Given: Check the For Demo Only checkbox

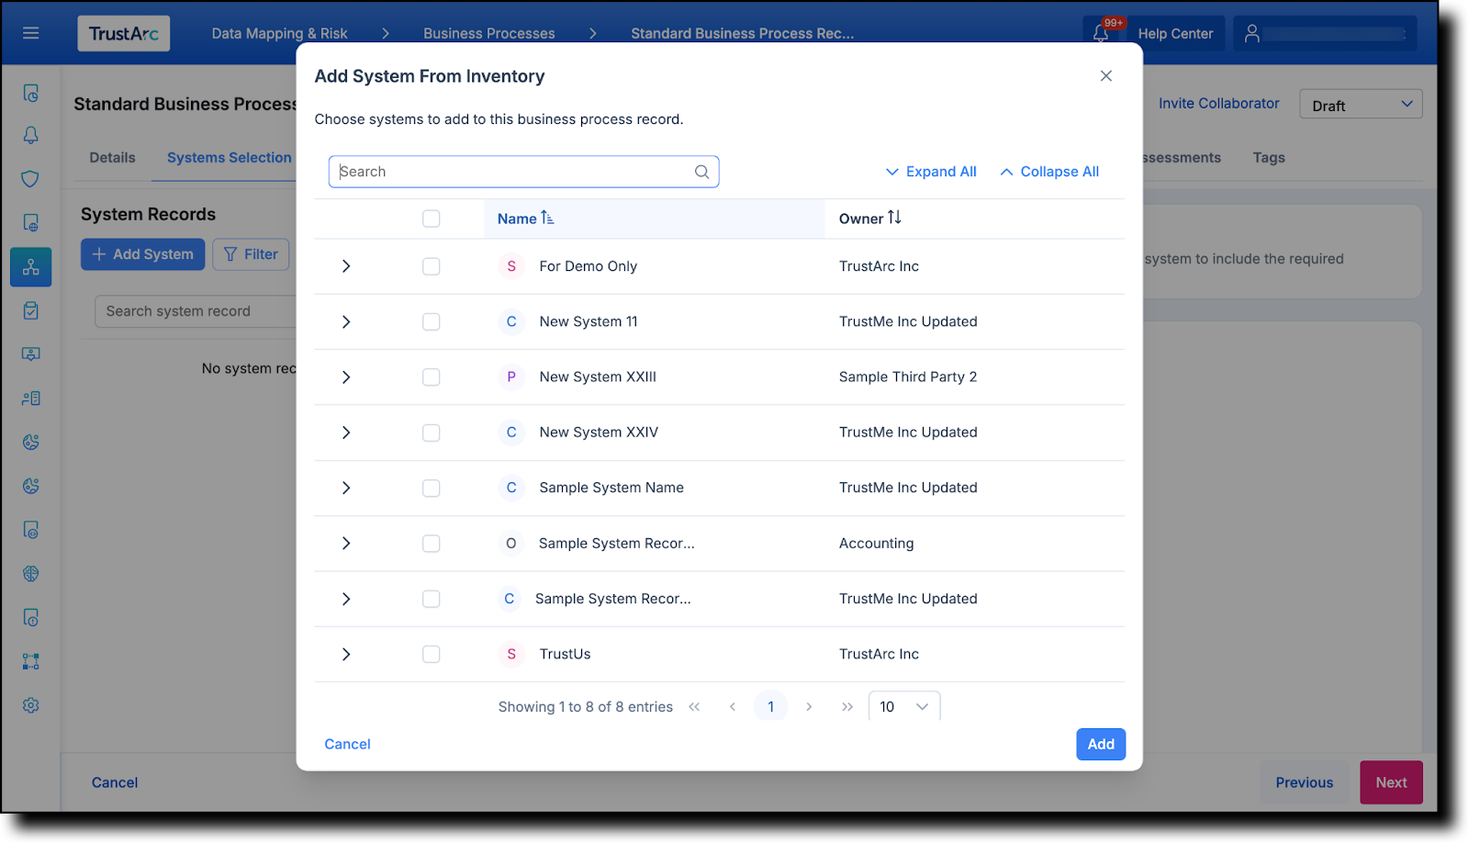Looking at the screenshot, I should pos(431,266).
